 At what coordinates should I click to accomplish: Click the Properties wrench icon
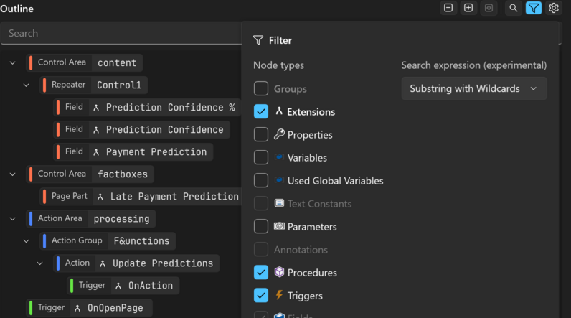[x=279, y=134]
